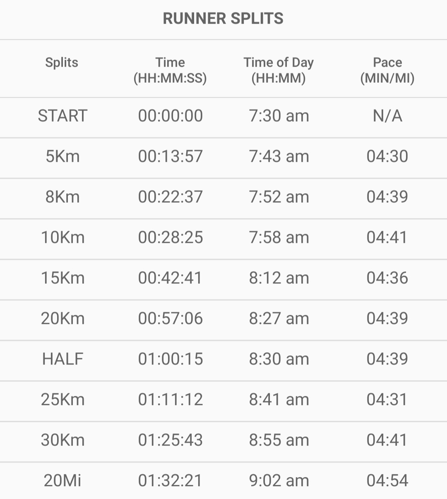Click the Time (HH:MM:SS) column header

tap(170, 70)
